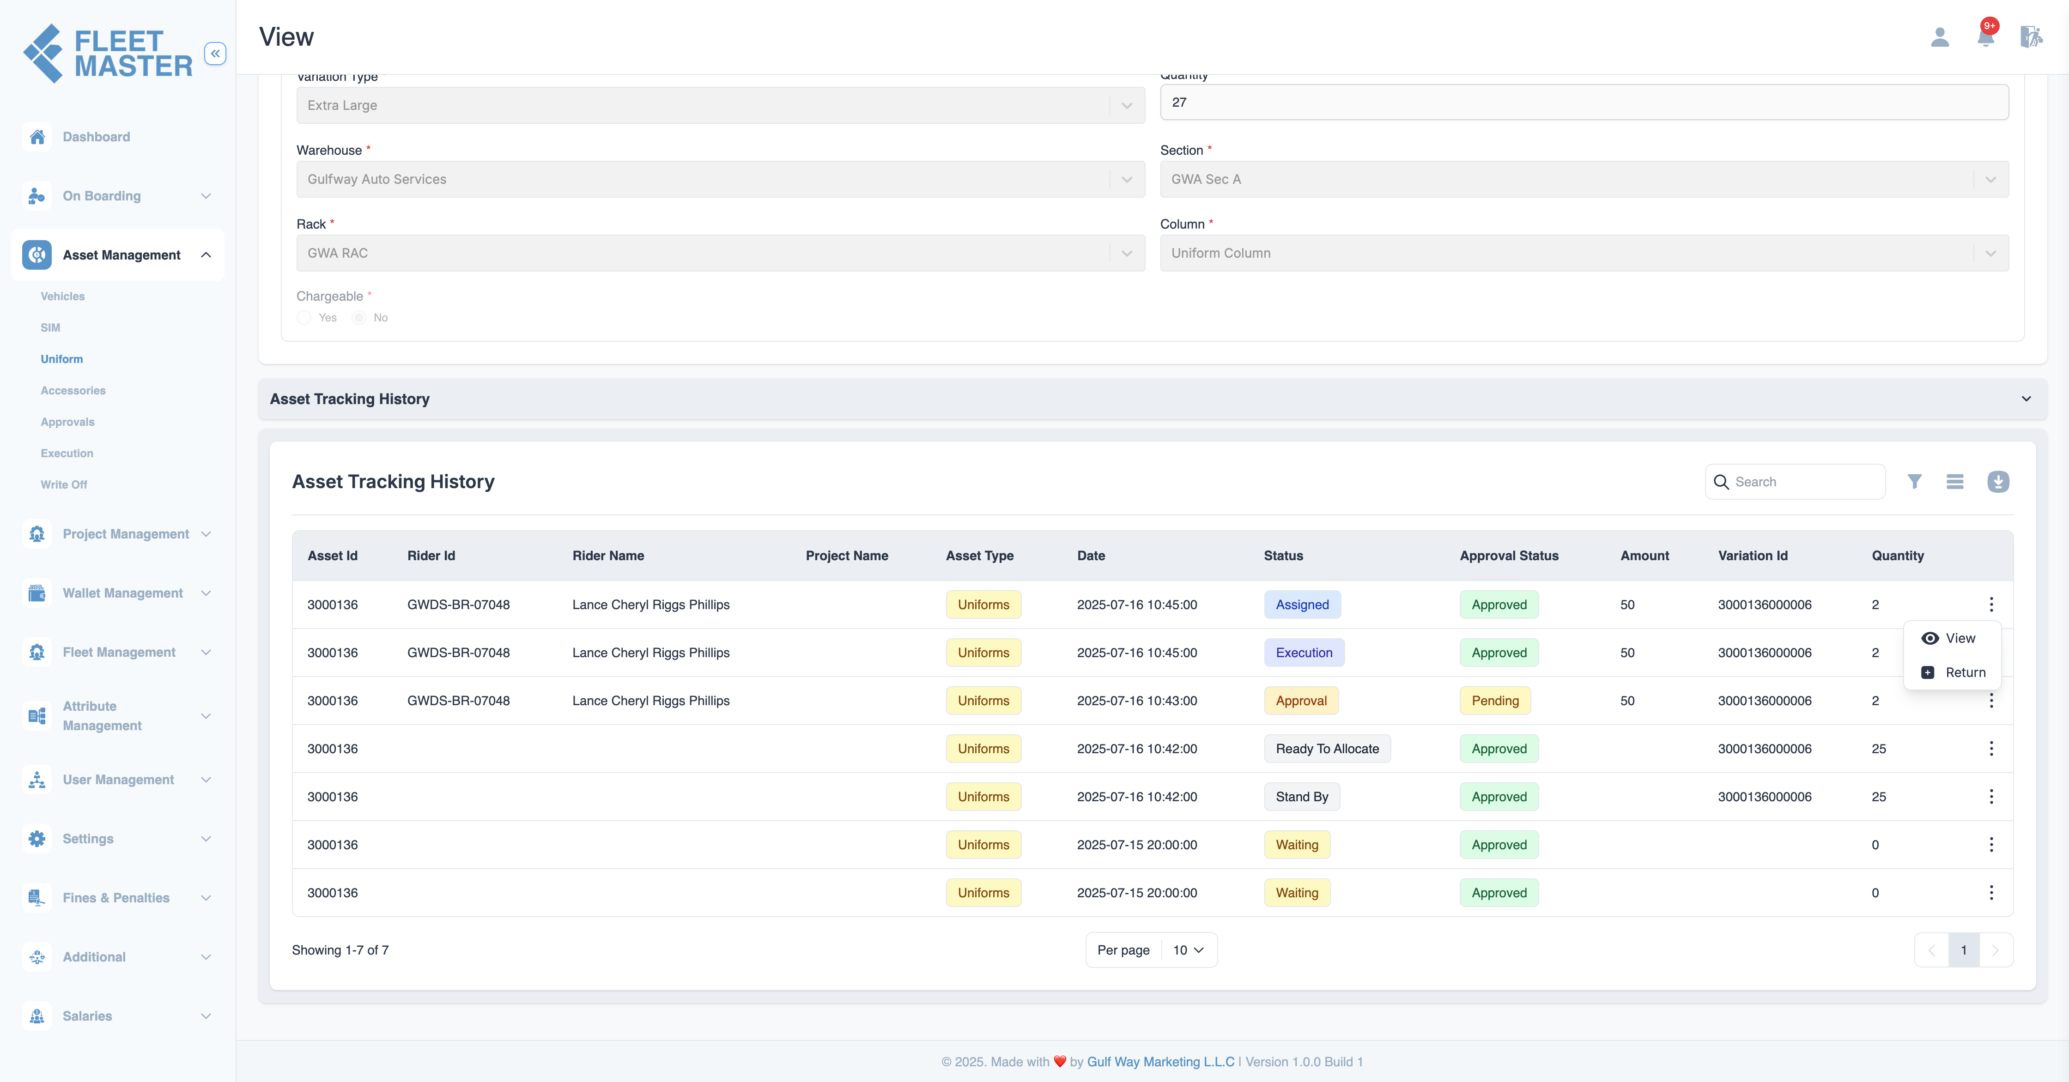Click the table Search field
2069x1082 pixels.
[1795, 482]
